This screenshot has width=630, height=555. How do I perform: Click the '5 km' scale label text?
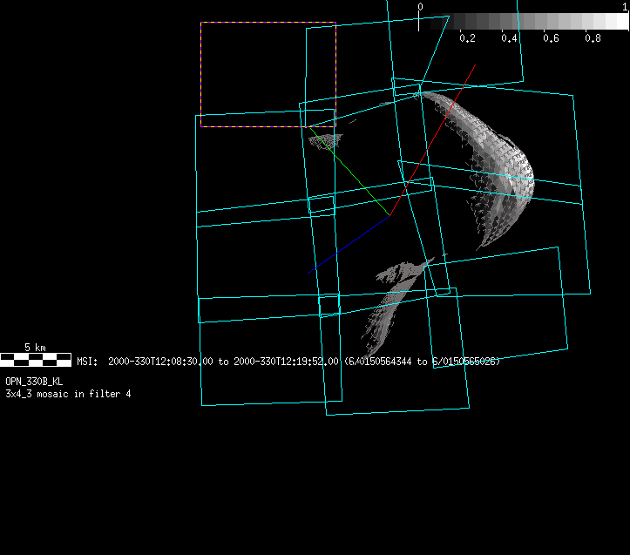pos(35,347)
